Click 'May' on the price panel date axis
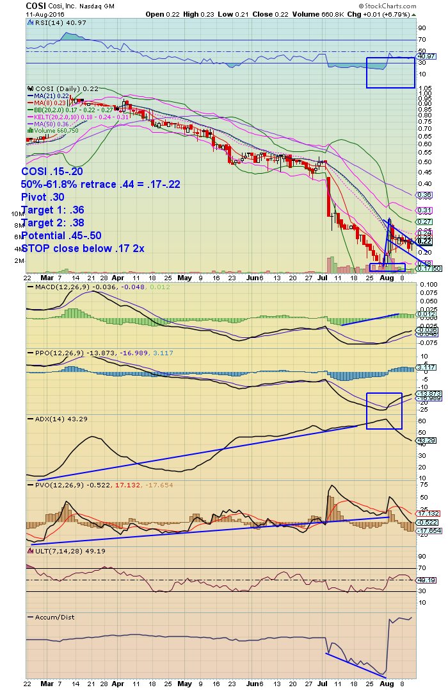The image size is (448, 690). tap(184, 278)
